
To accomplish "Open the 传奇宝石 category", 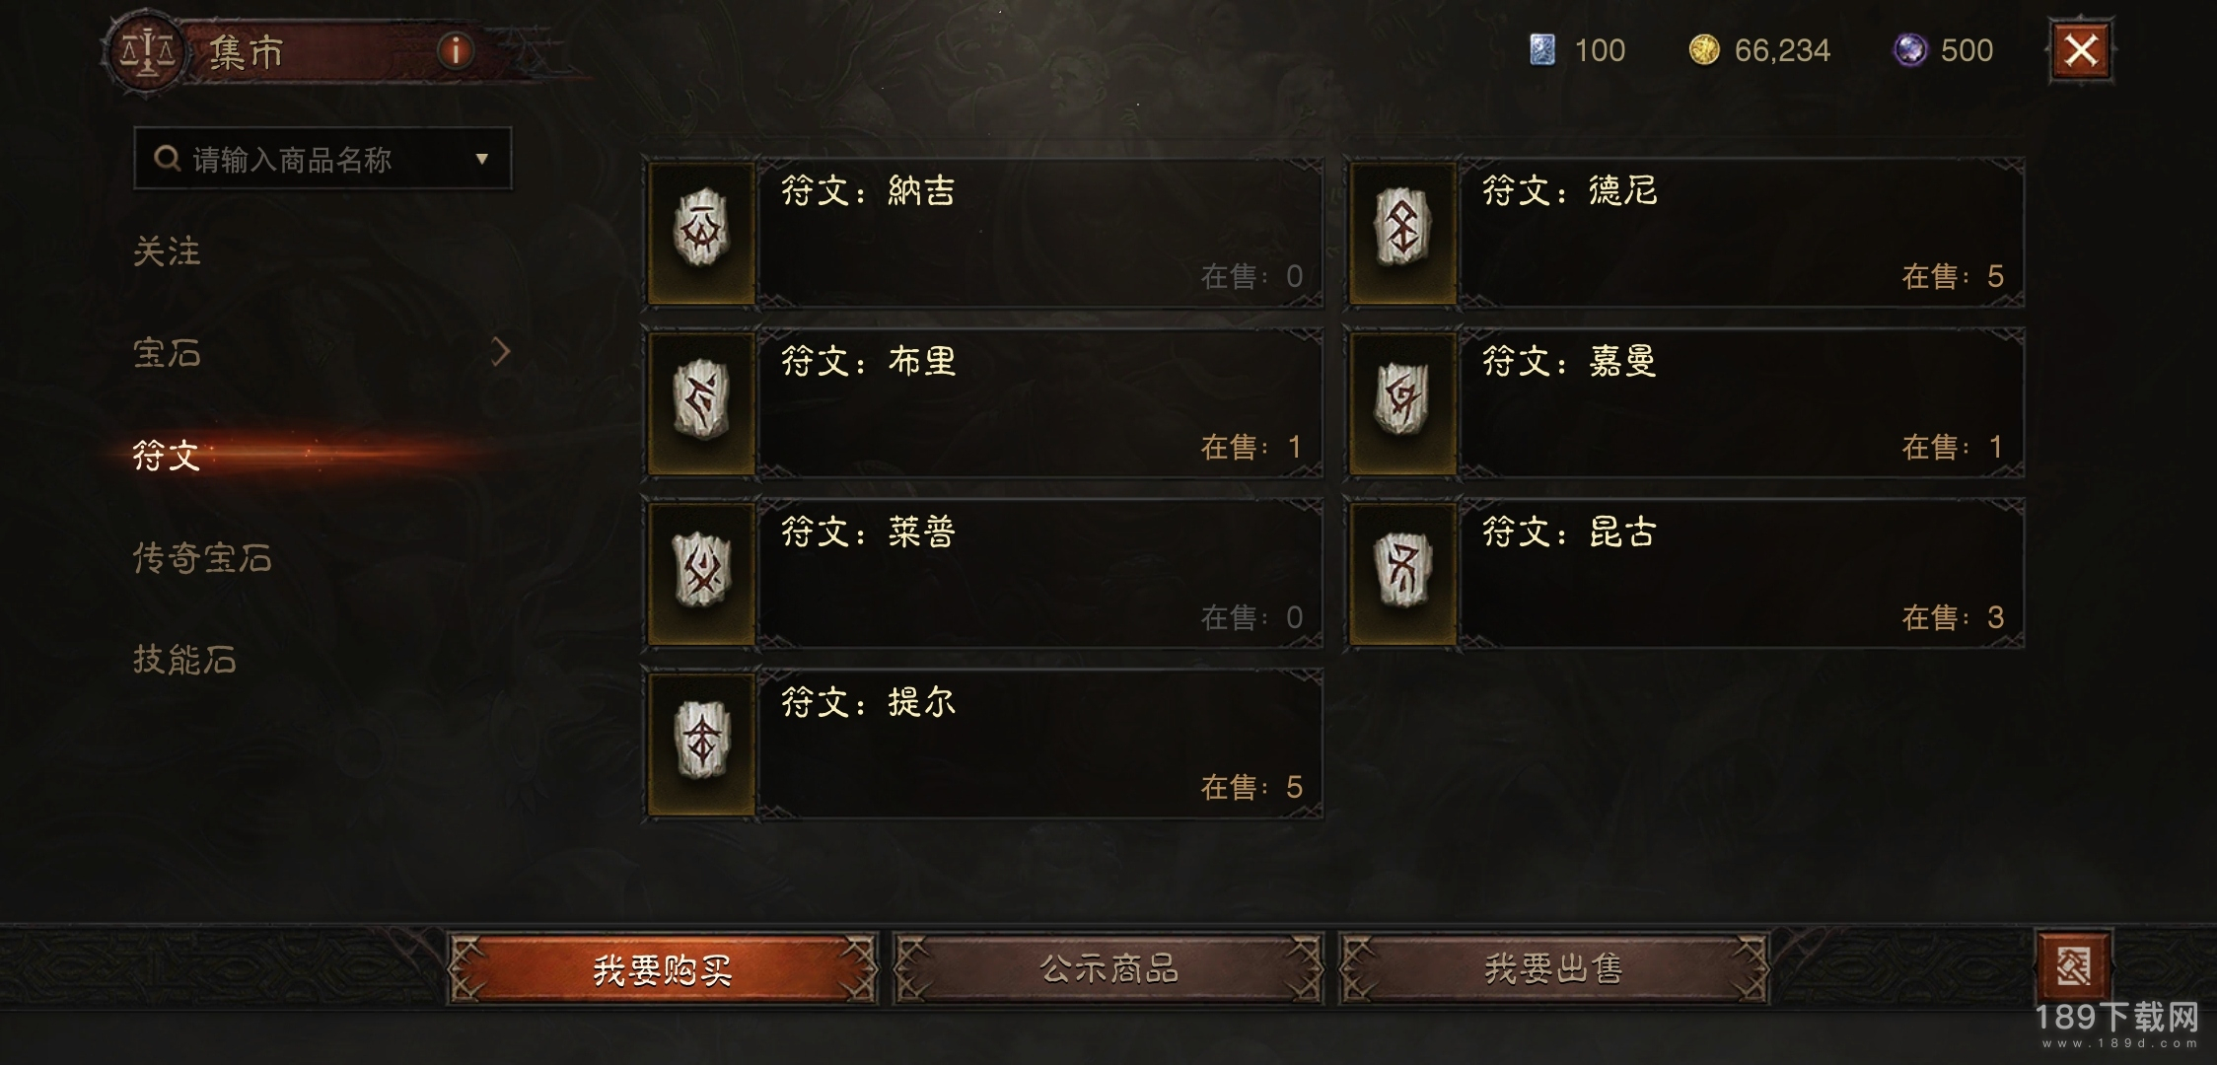I will click(x=202, y=558).
